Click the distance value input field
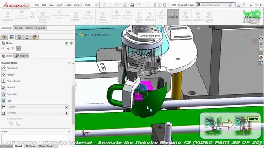 coord(36,107)
